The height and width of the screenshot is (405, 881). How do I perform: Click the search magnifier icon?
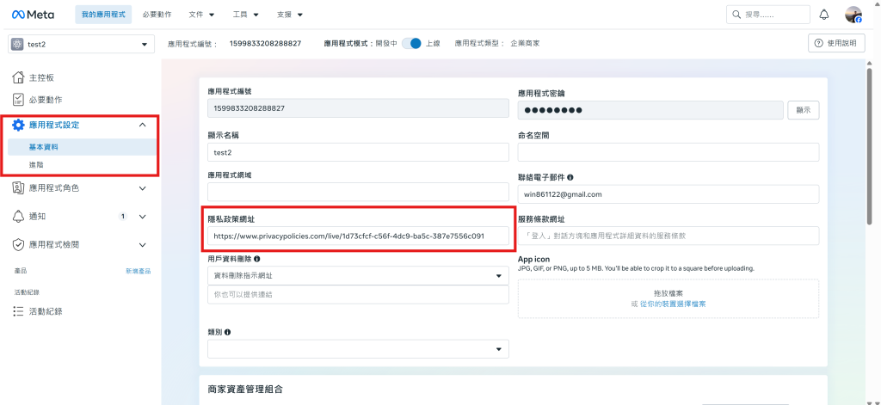736,15
